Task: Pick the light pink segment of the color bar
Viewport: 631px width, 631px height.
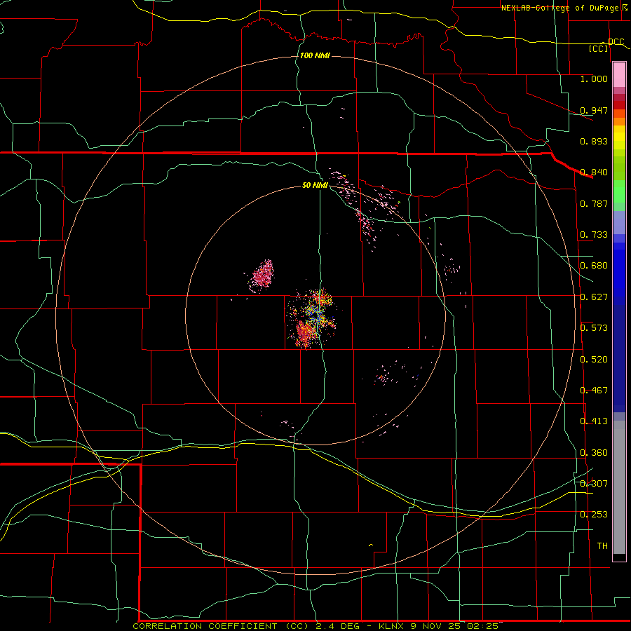Action: [619, 75]
